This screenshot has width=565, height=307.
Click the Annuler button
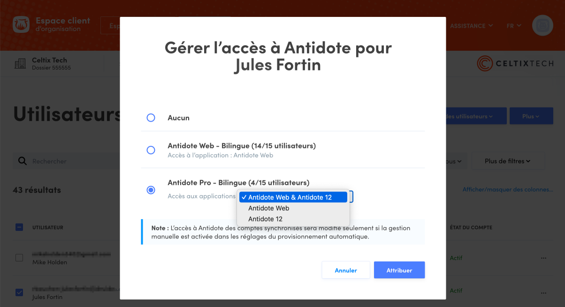coord(346,270)
